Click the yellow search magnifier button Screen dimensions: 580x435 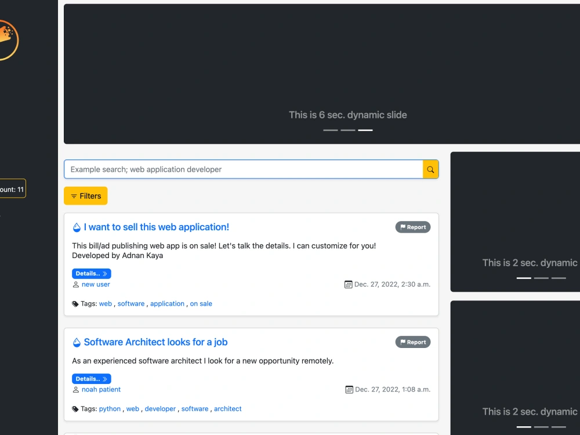pyautogui.click(x=430, y=169)
